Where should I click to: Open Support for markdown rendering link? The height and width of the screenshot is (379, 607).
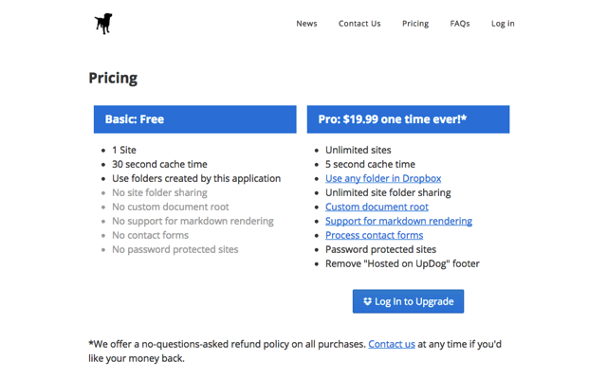pos(398,221)
